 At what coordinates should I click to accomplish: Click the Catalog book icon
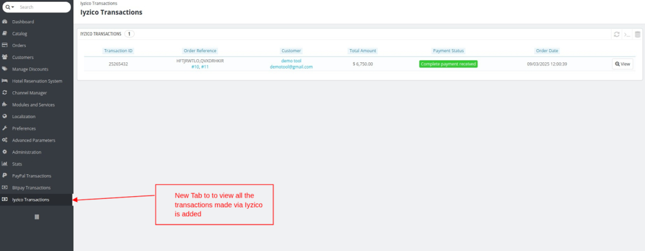point(4,34)
